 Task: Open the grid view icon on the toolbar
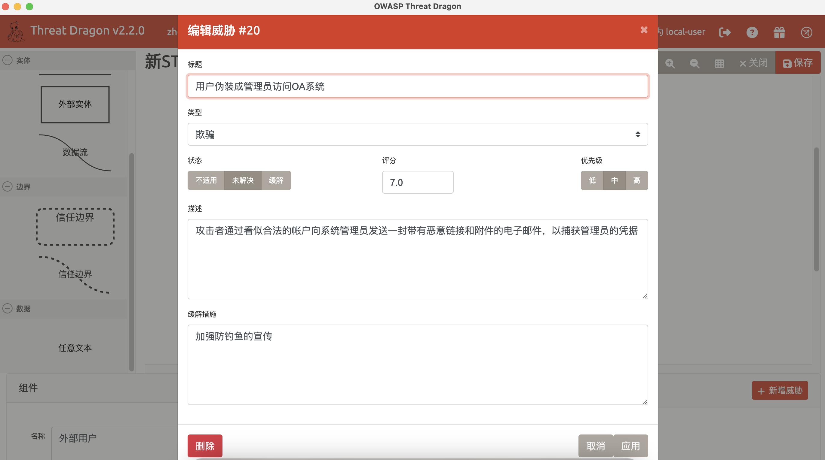[x=719, y=63]
